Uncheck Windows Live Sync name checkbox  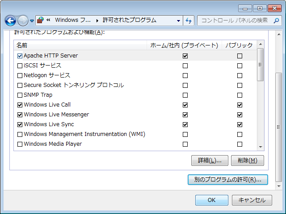point(20,125)
